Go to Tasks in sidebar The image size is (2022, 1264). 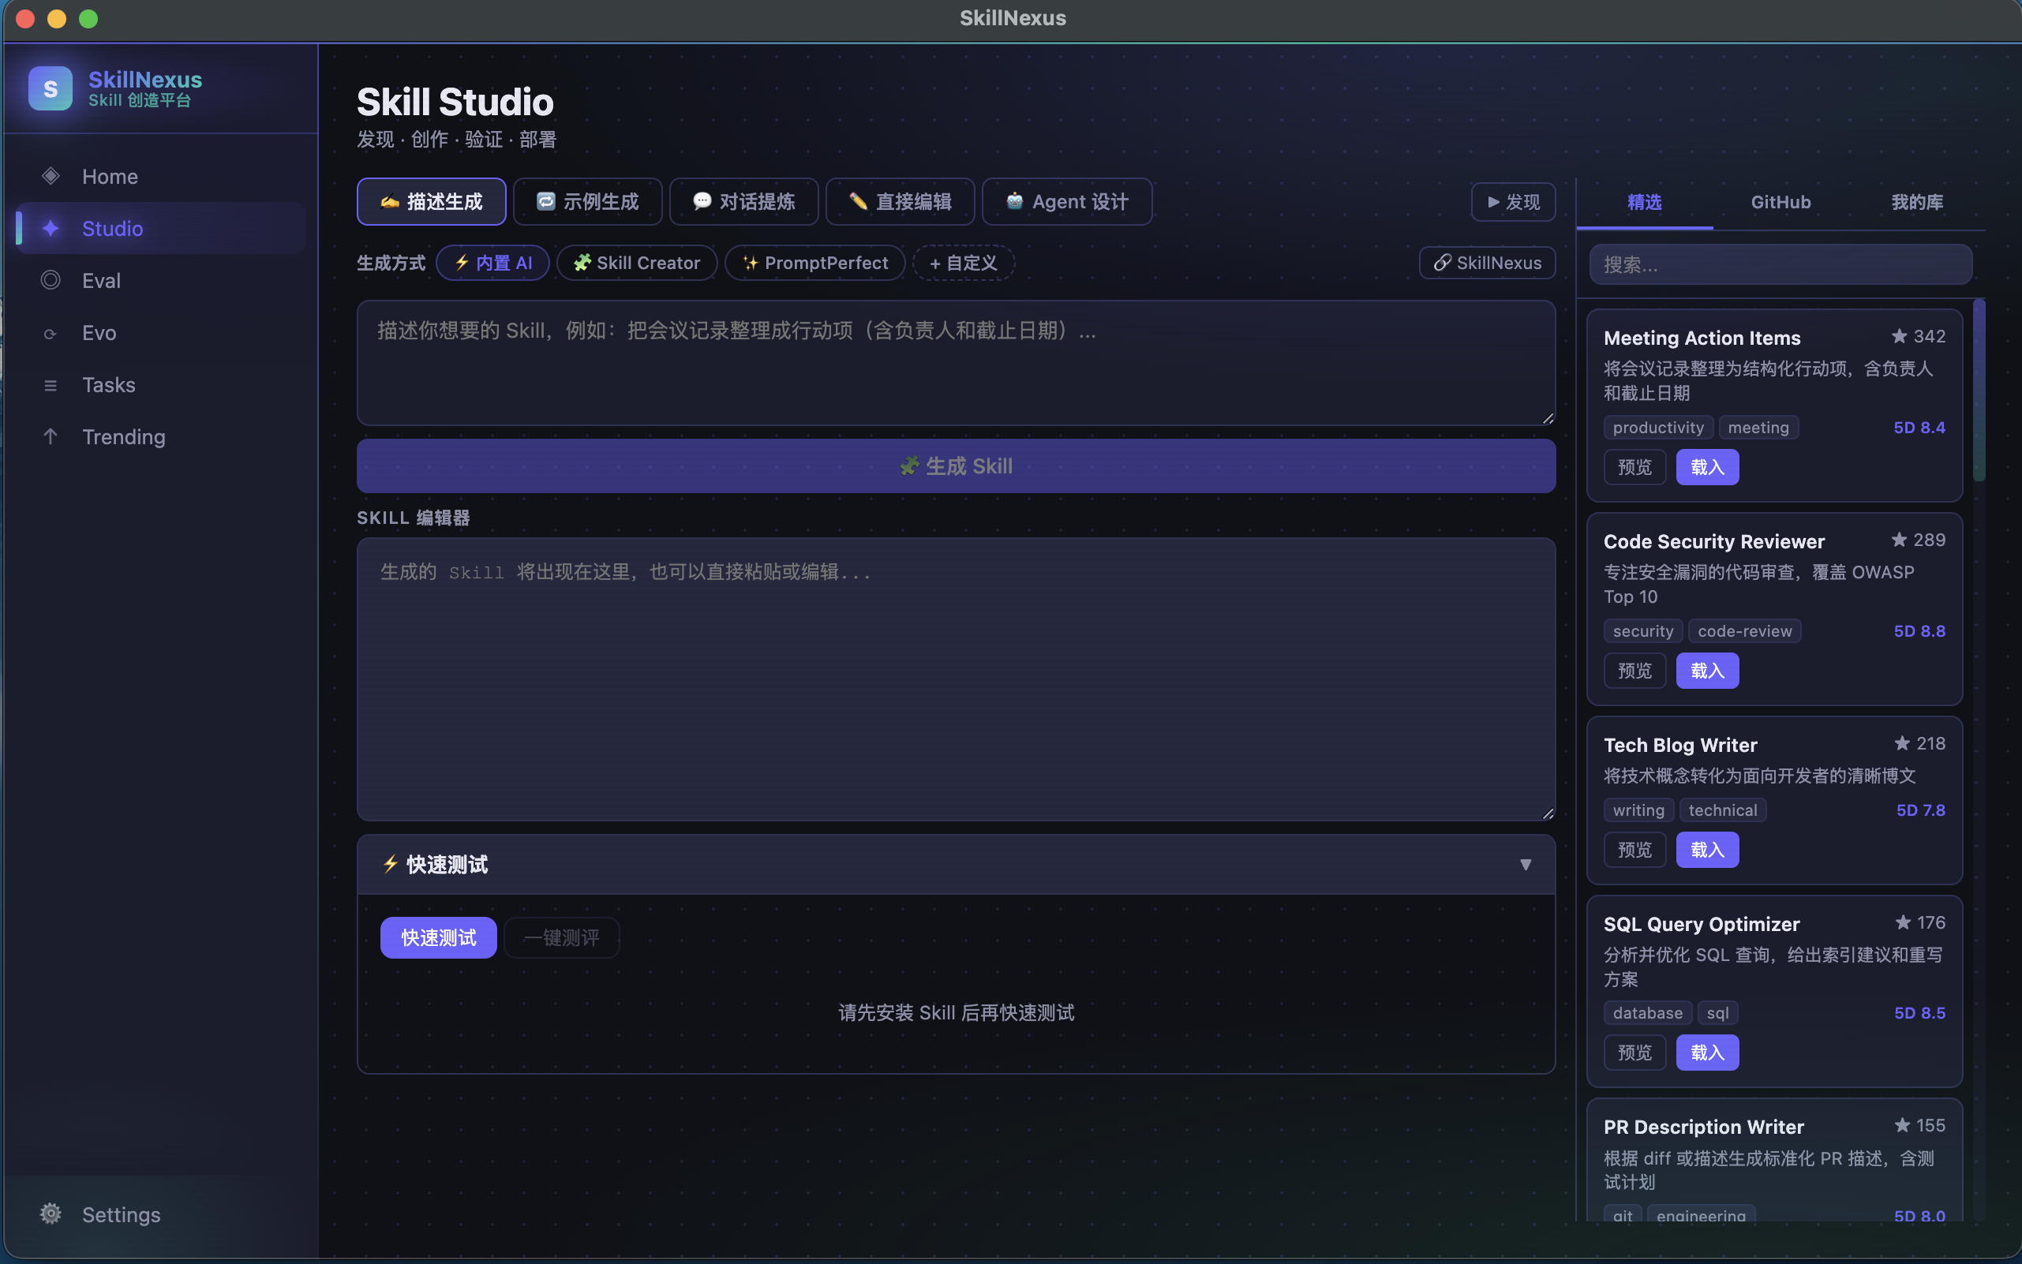[109, 384]
